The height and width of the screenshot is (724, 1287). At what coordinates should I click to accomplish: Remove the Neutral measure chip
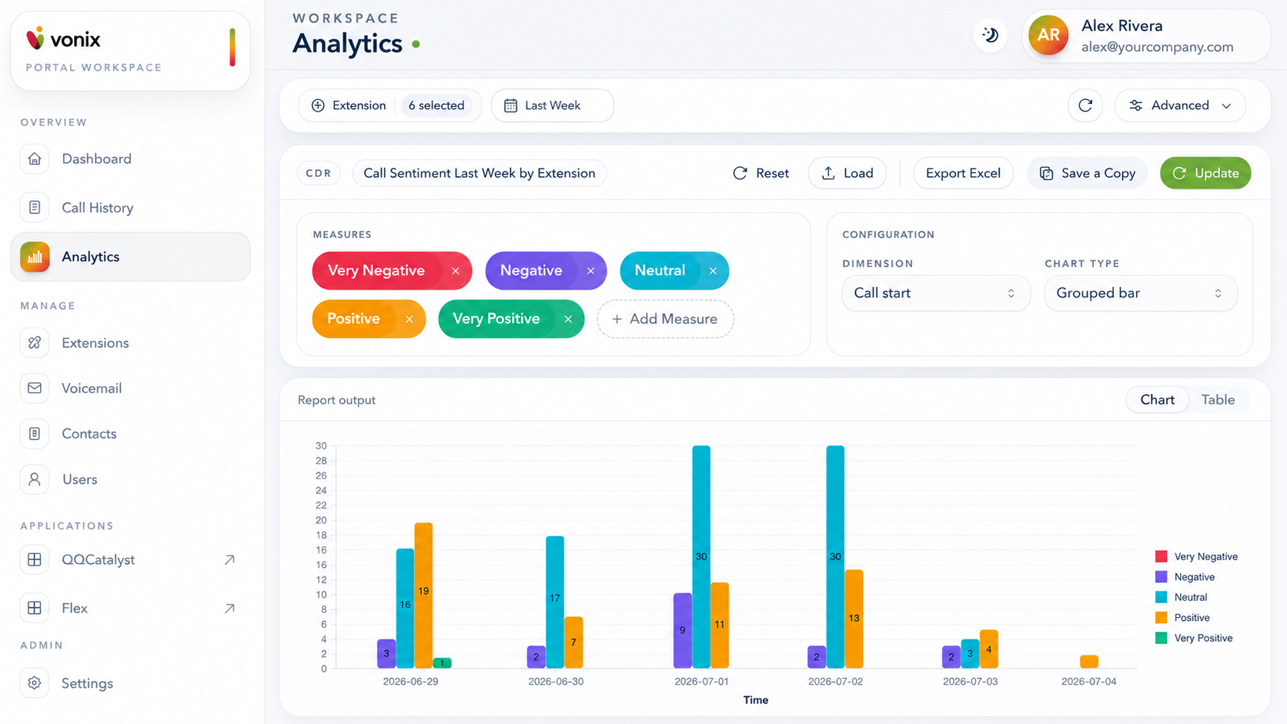click(x=713, y=271)
